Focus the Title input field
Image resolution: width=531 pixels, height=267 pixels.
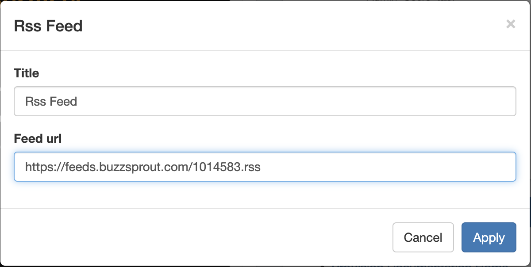pos(265,101)
